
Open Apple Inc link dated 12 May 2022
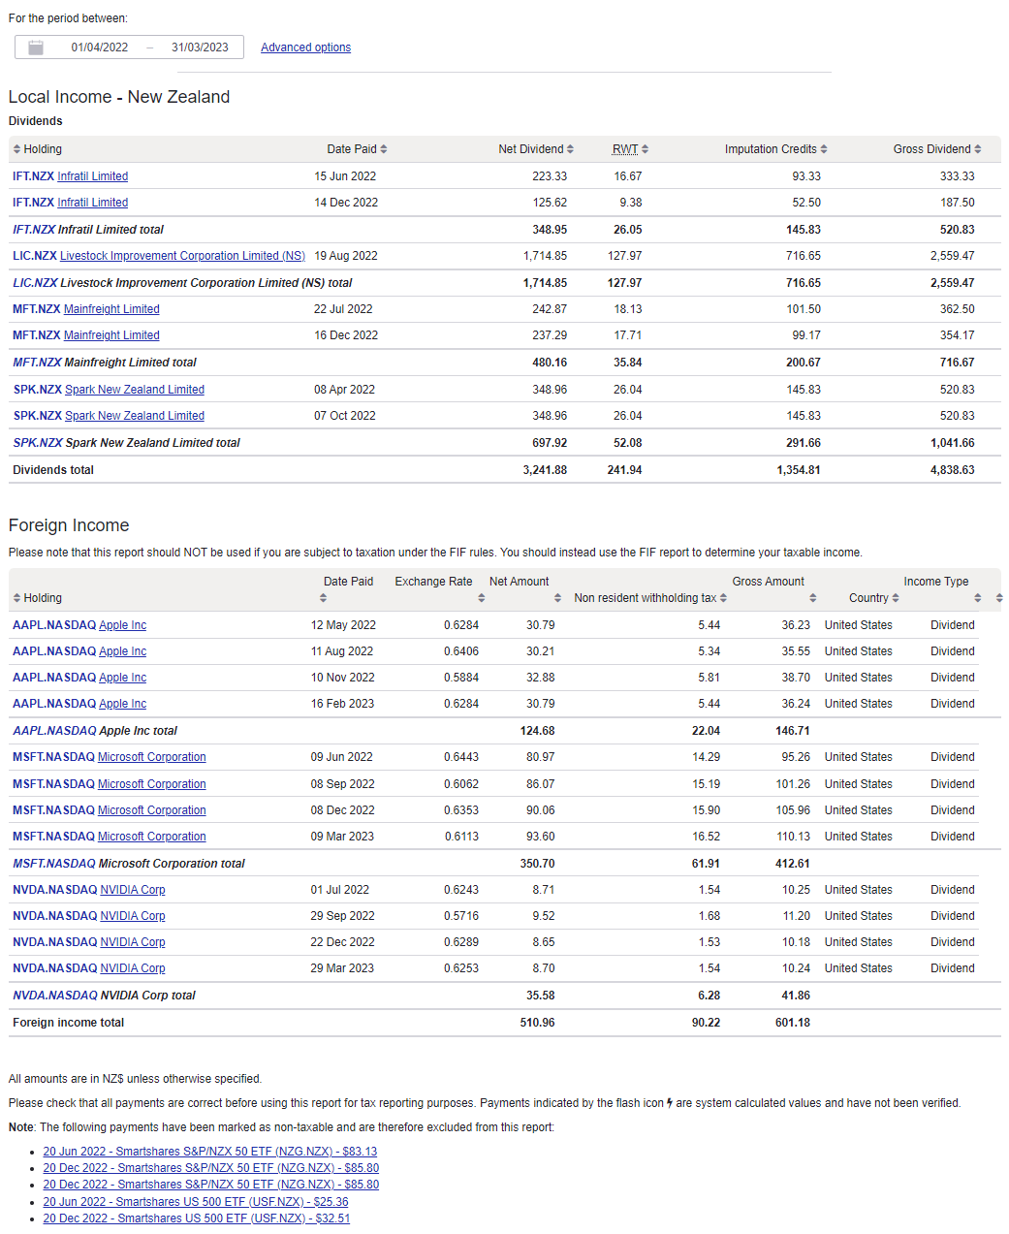tap(122, 625)
